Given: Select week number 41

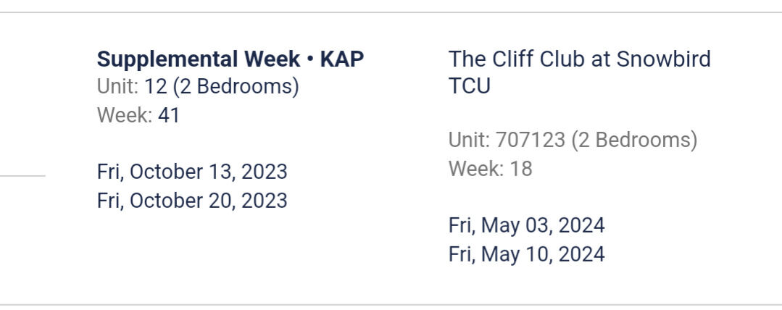Looking at the screenshot, I should [x=169, y=115].
